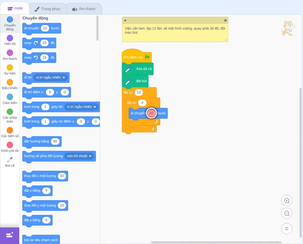Open the Cảm biến block category
The height and width of the screenshot is (244, 303).
tap(10, 99)
